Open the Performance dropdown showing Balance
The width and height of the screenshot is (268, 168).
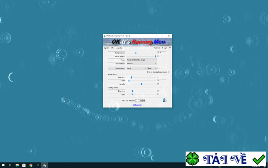pyautogui.click(x=142, y=64)
